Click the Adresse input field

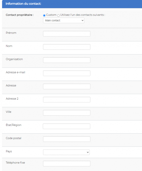click(x=67, y=86)
